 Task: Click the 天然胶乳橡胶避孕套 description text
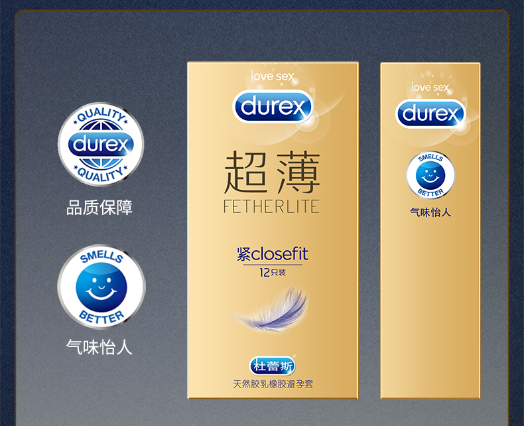point(273,384)
